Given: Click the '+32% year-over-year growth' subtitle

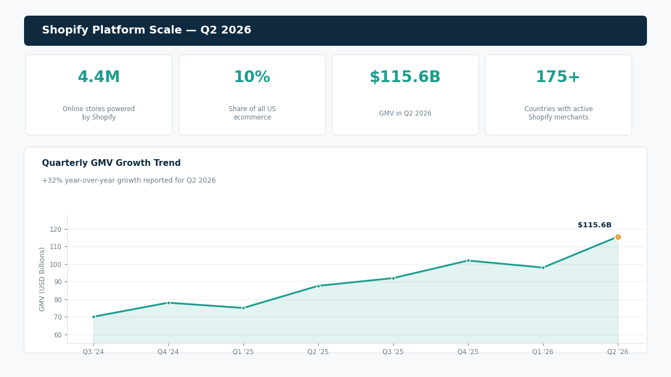Looking at the screenshot, I should click(x=129, y=180).
